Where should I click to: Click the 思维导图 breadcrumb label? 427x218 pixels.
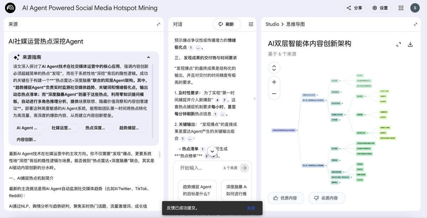[x=295, y=24]
